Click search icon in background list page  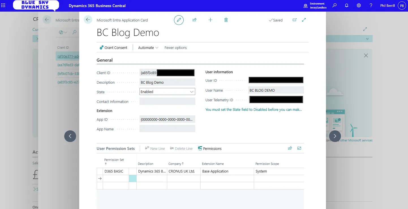coord(74,32)
